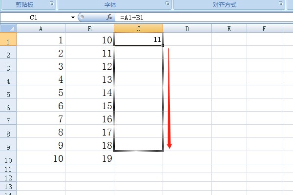Select row 12 header
Screen dimensions: 293x195
pyautogui.click(x=8, y=177)
